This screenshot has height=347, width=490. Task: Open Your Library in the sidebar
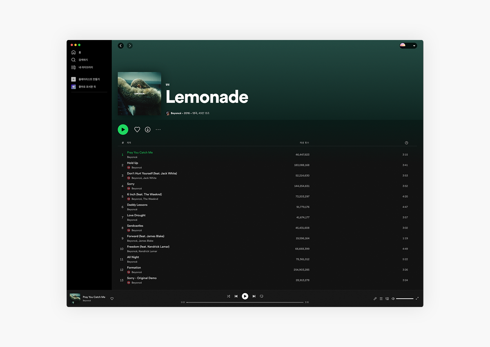[x=82, y=67]
